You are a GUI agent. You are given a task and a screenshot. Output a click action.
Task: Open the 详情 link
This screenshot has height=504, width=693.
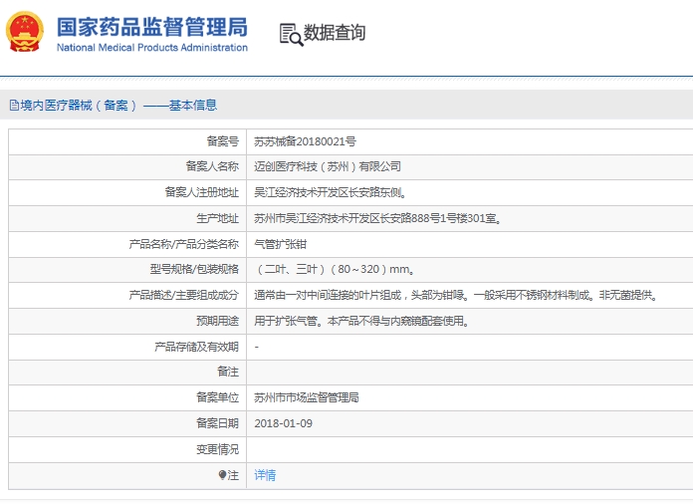click(265, 475)
